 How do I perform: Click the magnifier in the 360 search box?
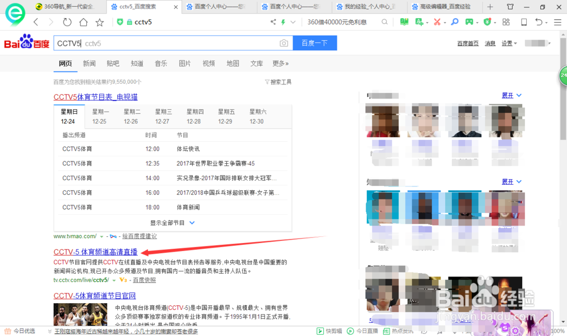pos(384,22)
